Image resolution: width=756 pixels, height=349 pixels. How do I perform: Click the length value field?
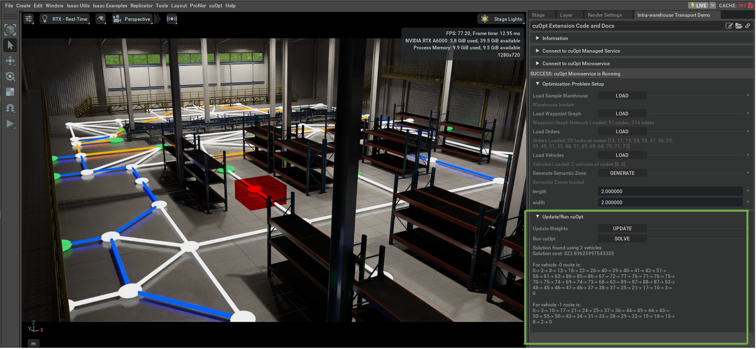670,191
